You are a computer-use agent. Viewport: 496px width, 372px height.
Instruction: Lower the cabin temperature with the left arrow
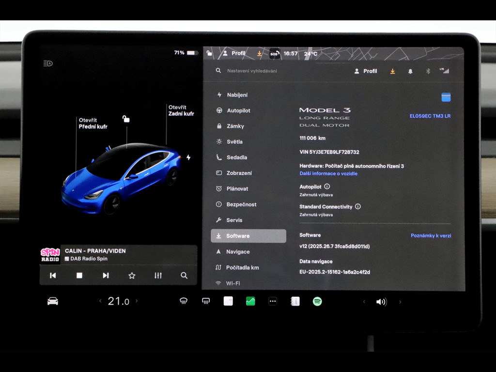[100, 301]
